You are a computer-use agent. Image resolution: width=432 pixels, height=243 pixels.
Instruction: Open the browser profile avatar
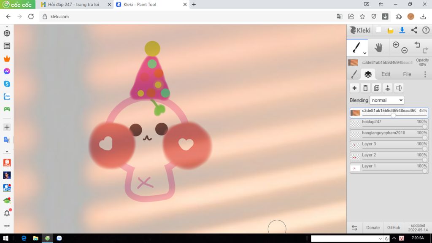(410, 16)
